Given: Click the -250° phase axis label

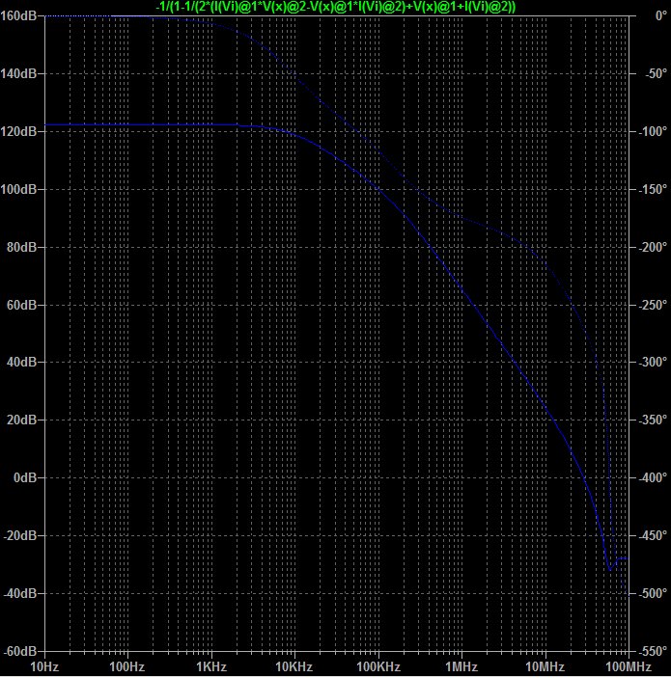Looking at the screenshot, I should (654, 306).
